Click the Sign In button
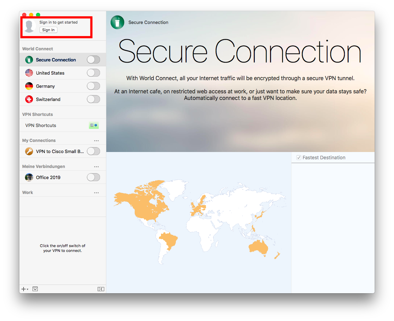 coord(48,30)
